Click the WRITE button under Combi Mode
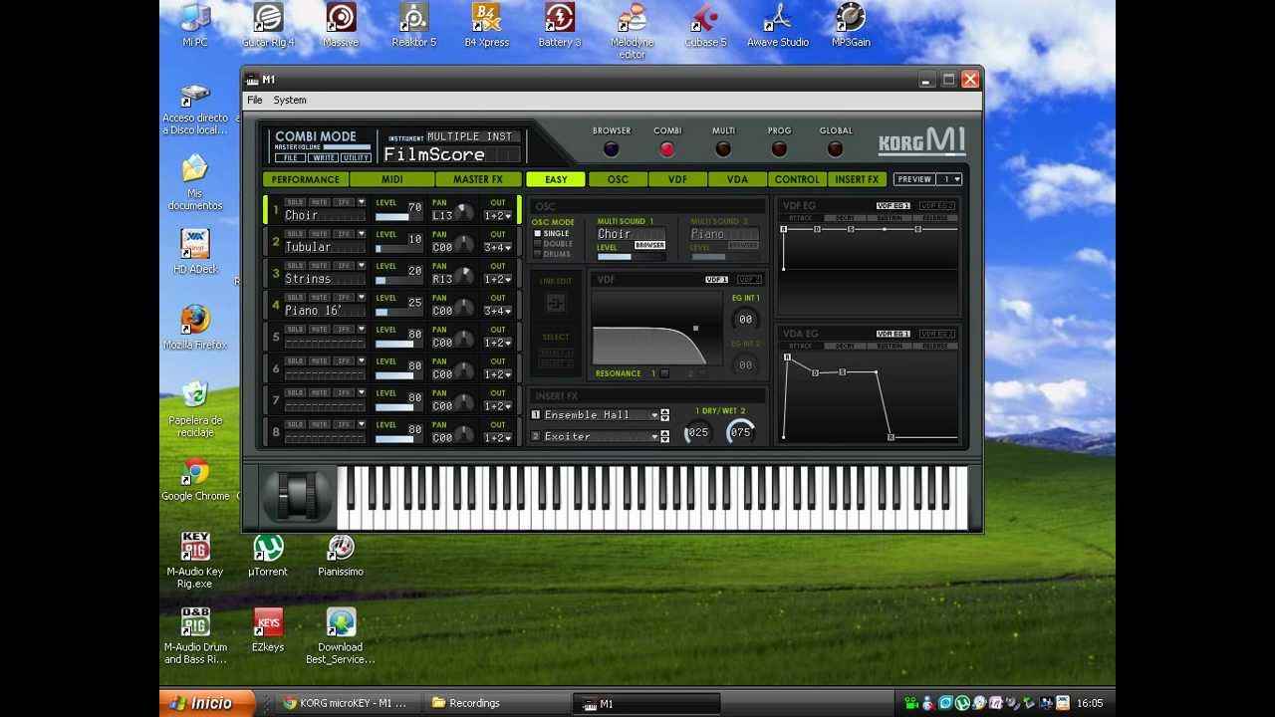 tap(323, 157)
